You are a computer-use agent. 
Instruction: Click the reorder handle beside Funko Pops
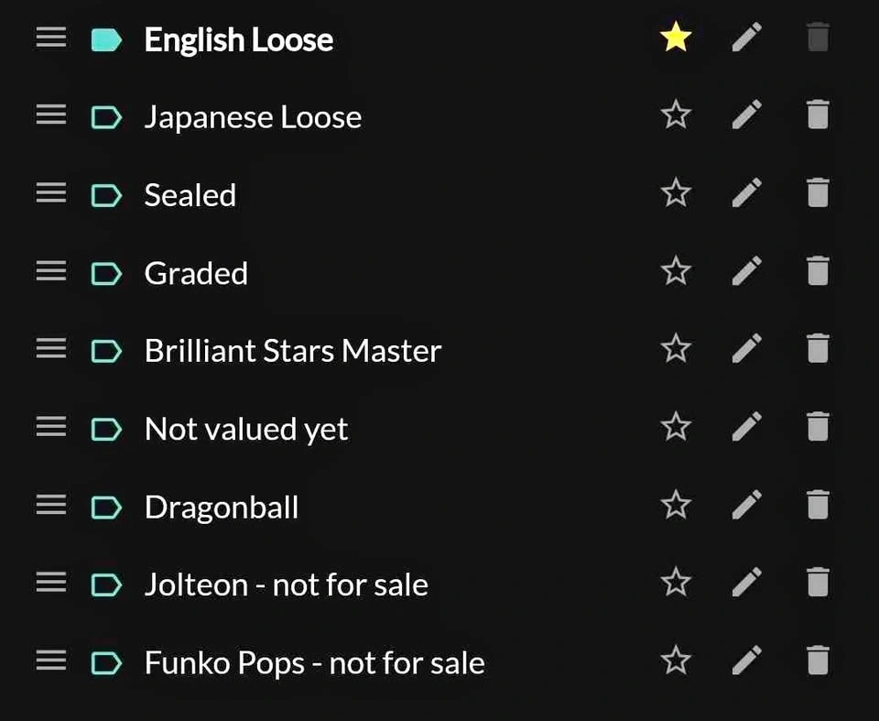point(51,660)
